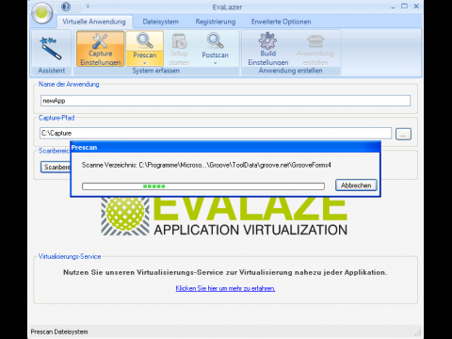Open the Registrierung tab
The image size is (452, 339).
pos(216,22)
